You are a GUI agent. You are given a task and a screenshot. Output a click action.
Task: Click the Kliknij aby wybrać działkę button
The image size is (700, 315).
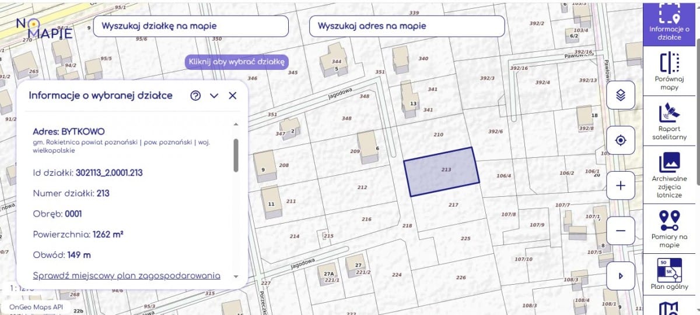237,61
